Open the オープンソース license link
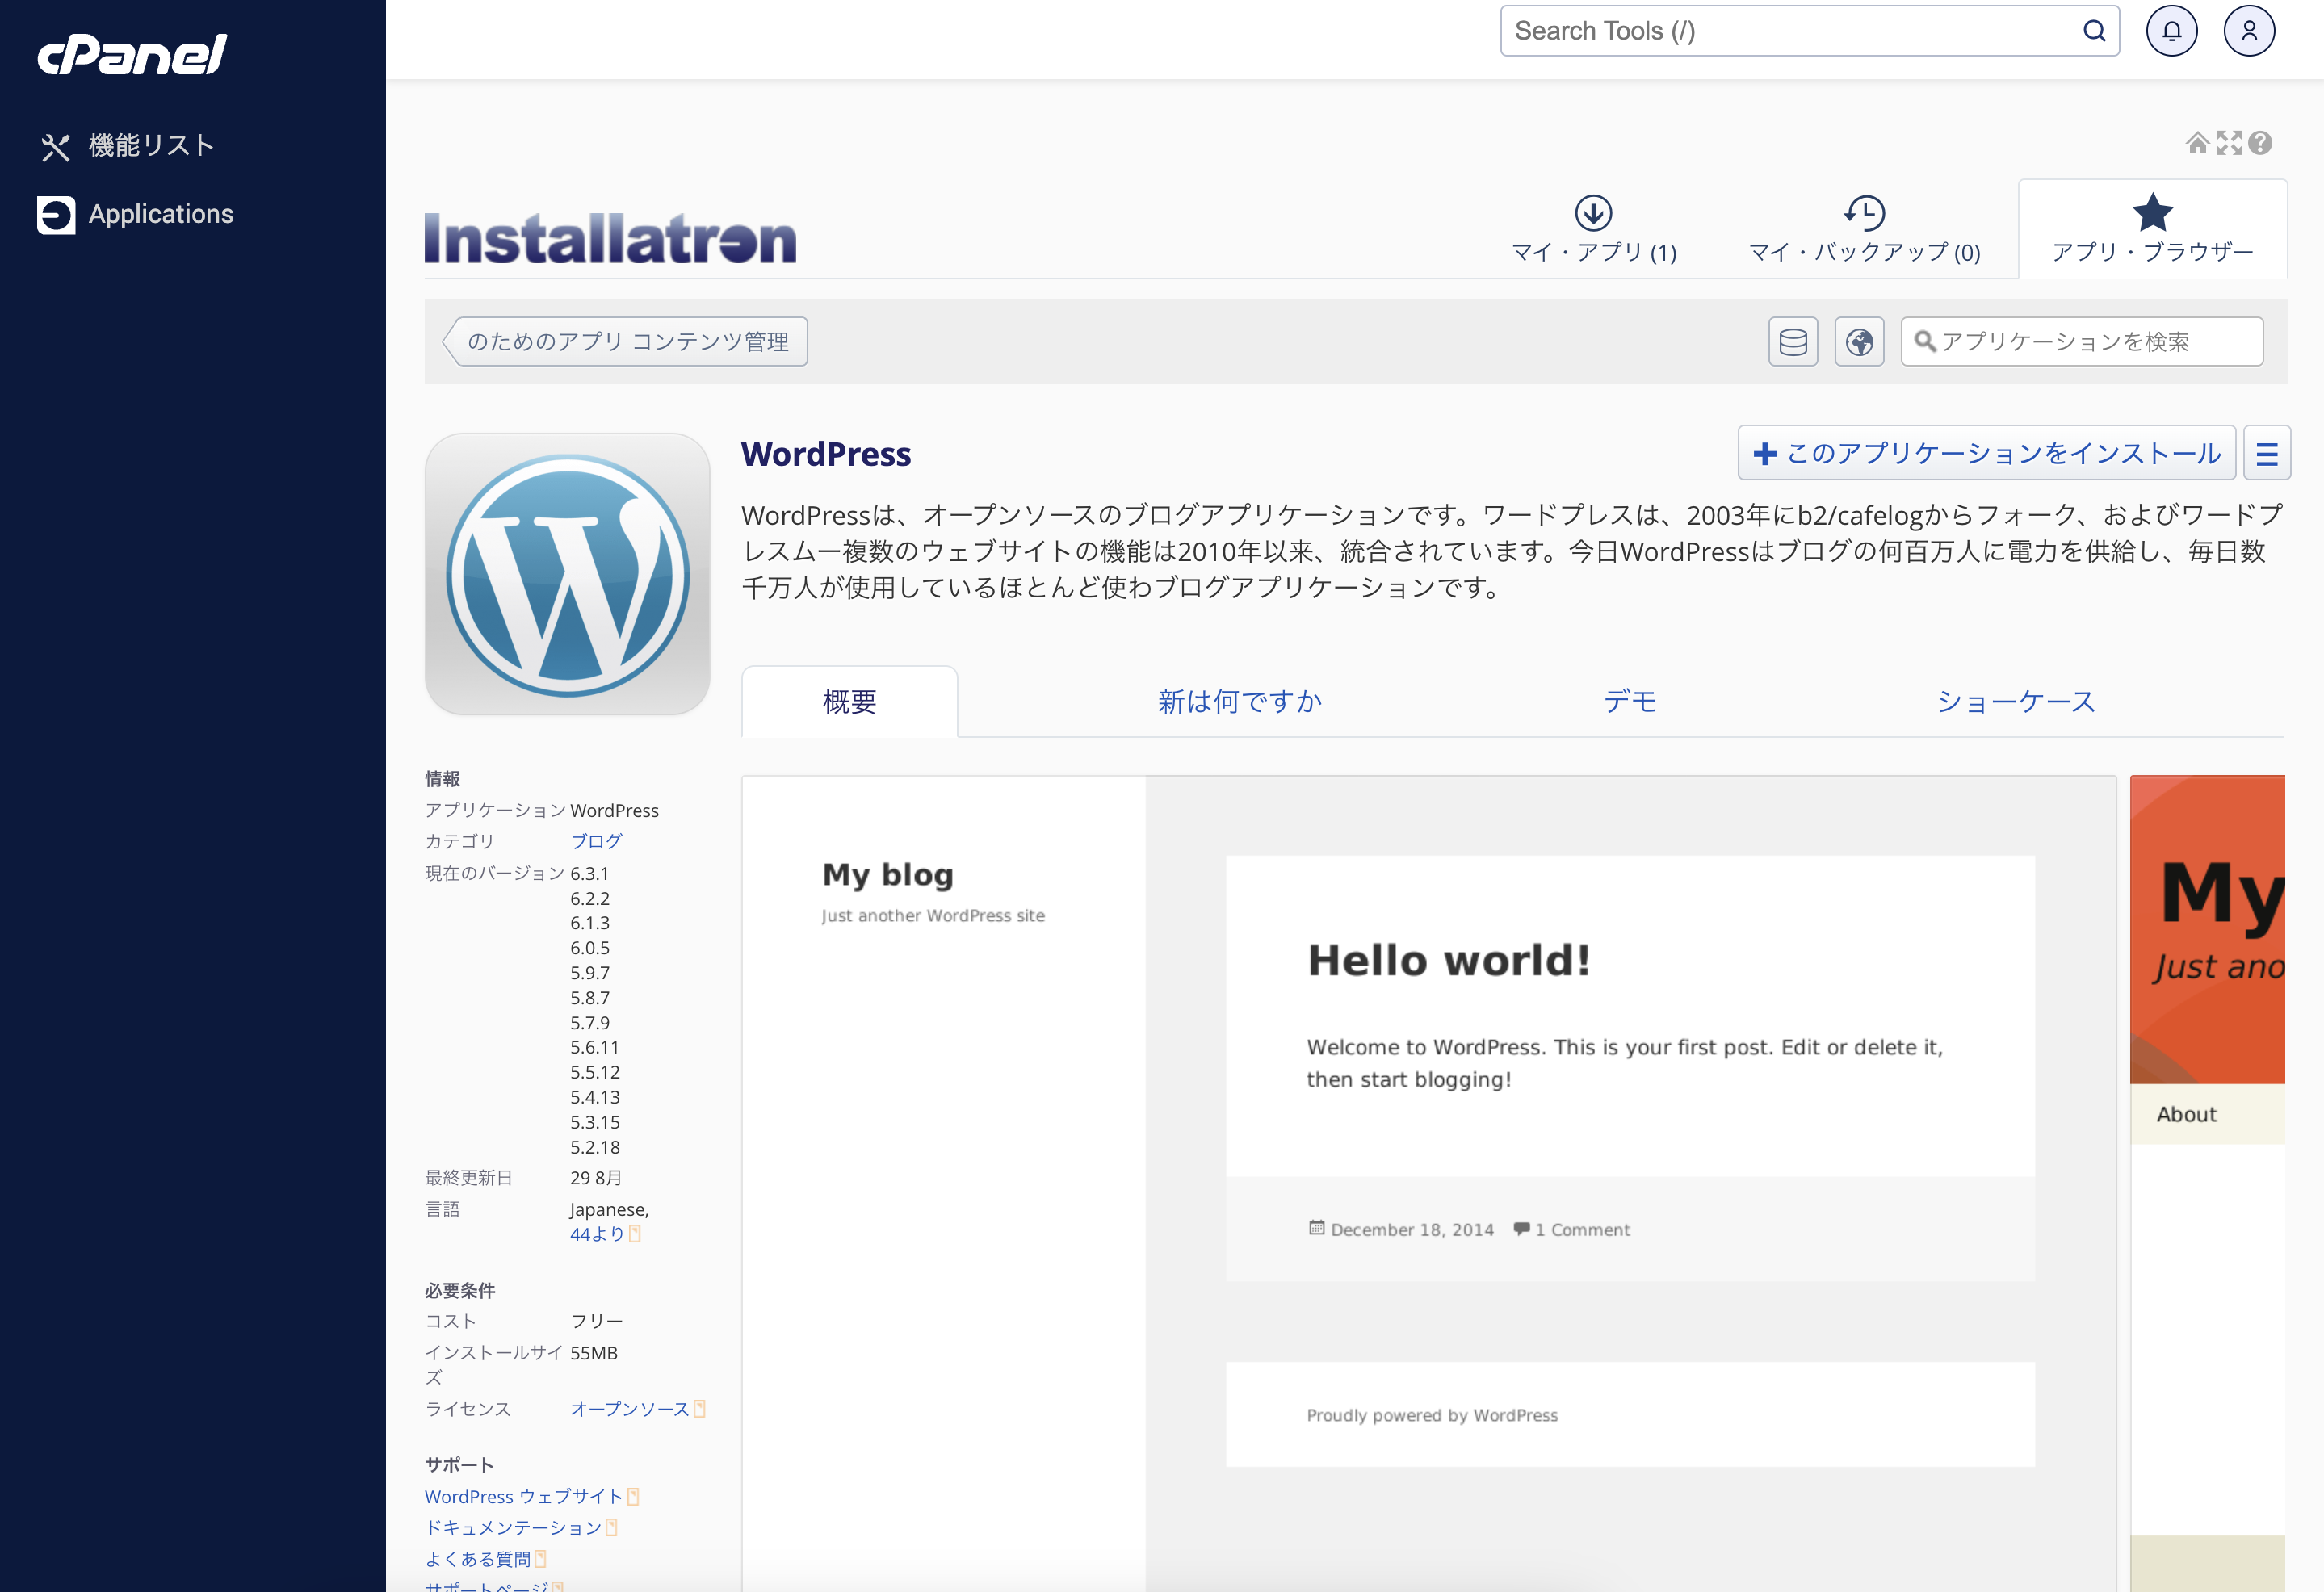 click(630, 1408)
